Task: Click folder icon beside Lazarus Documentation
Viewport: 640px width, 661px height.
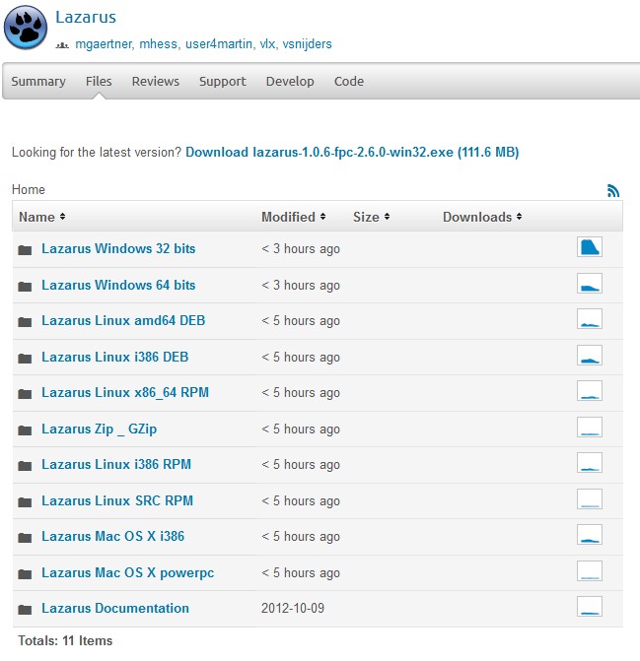Action: coord(25,610)
